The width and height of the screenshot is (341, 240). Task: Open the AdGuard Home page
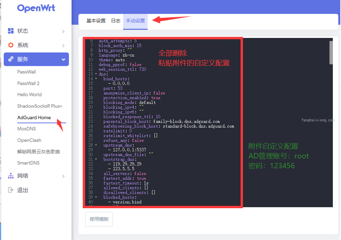coord(34,118)
